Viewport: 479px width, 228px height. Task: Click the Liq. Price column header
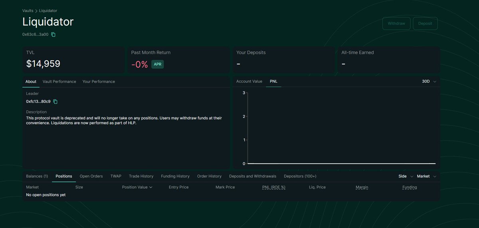tap(317, 187)
